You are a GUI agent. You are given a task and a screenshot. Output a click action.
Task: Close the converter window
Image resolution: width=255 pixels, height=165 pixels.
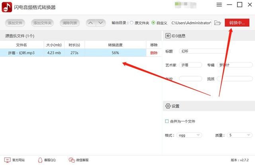click(250, 4)
